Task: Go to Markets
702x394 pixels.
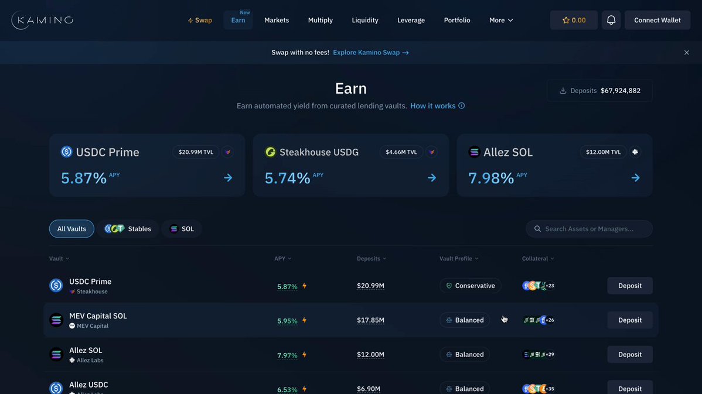Action: 277,20
